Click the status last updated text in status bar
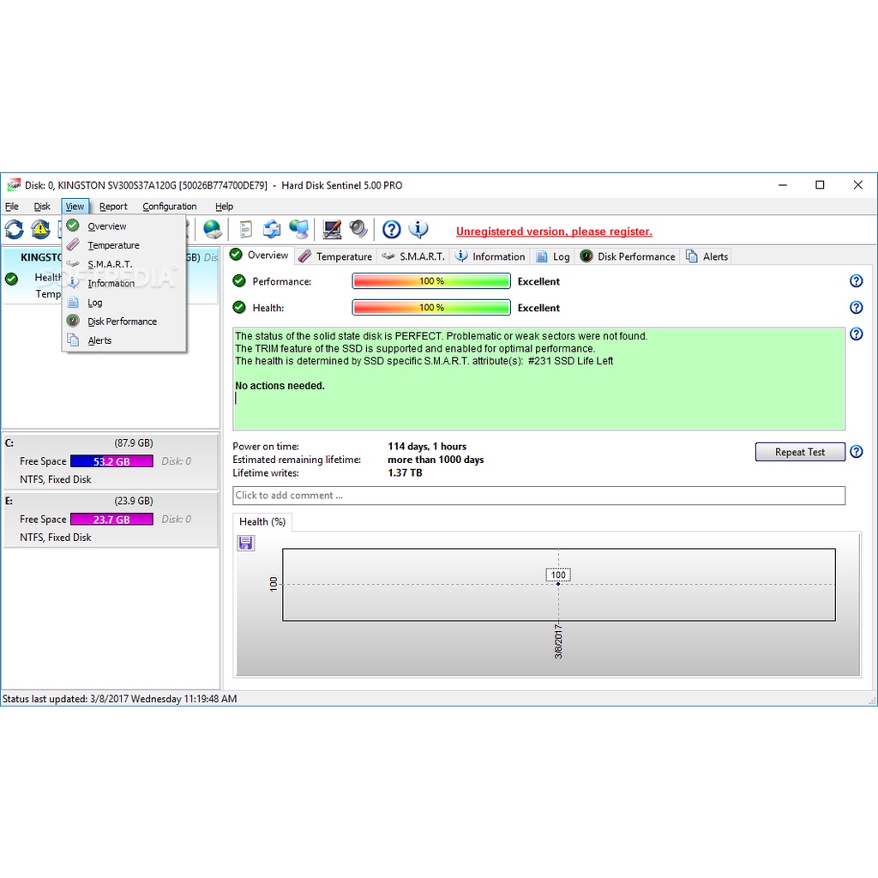Screen dimensions: 878x878 coord(120,699)
